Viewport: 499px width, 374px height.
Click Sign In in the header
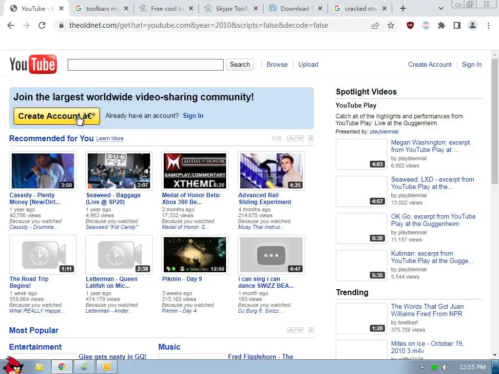(x=472, y=65)
